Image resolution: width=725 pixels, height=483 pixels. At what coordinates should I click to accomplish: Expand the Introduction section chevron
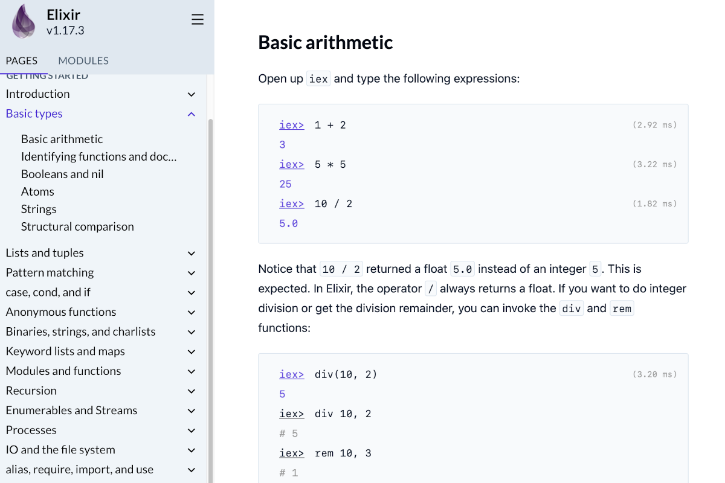(192, 94)
